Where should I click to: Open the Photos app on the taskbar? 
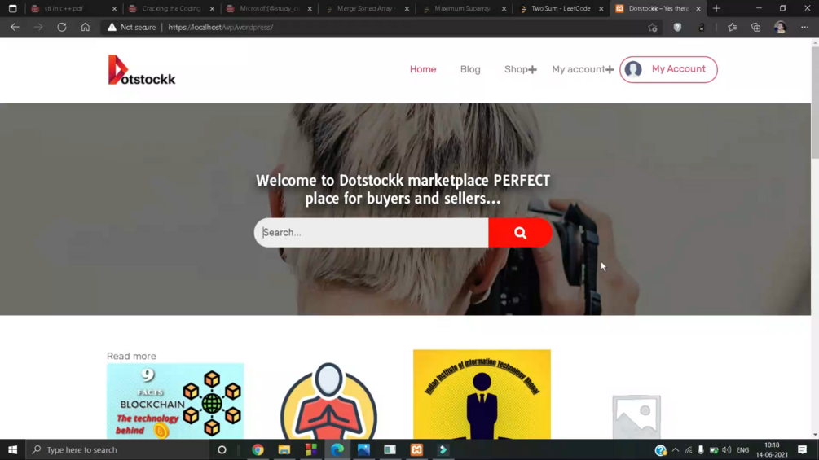tap(363, 449)
